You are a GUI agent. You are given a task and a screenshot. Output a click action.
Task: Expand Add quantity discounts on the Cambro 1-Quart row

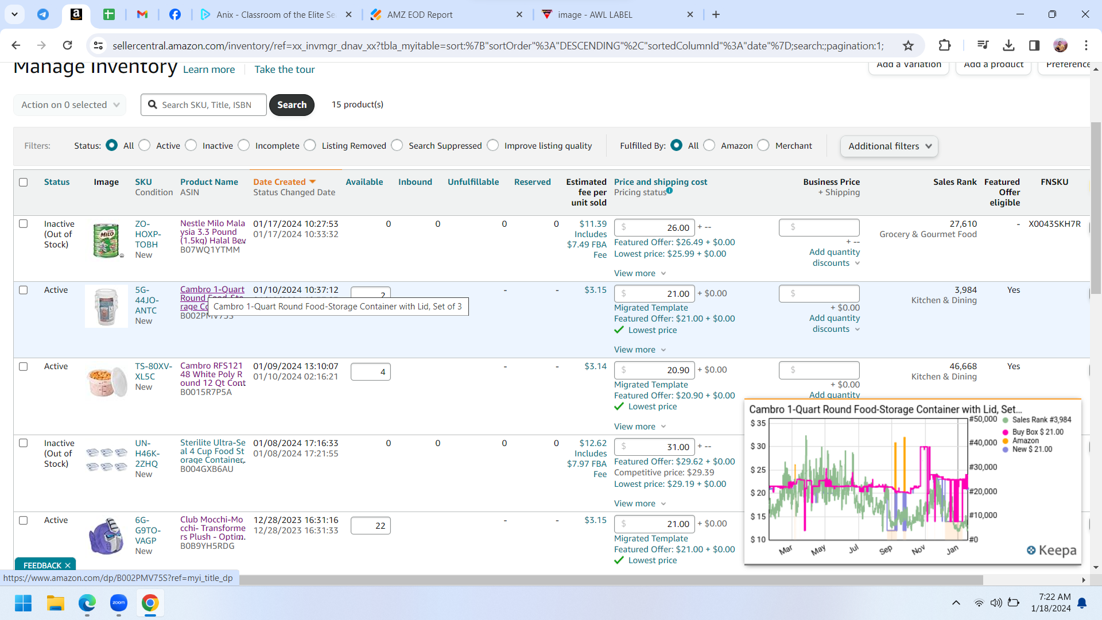[x=835, y=323]
